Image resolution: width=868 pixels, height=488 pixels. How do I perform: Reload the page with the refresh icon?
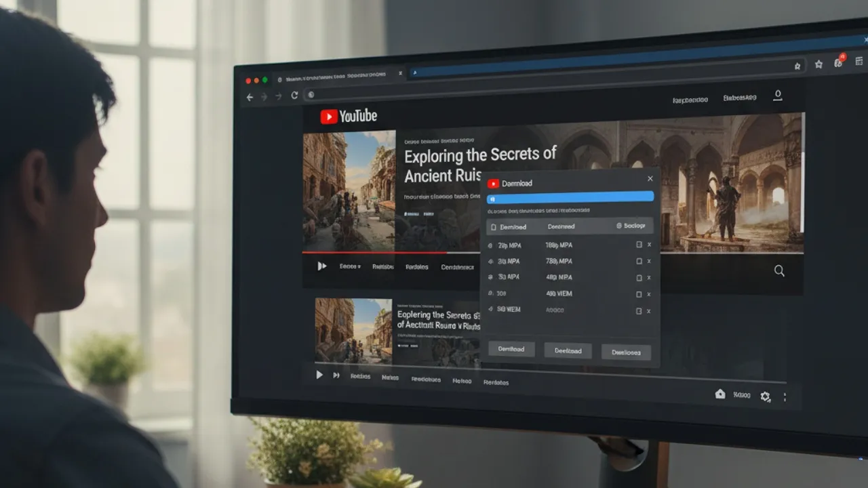click(294, 96)
